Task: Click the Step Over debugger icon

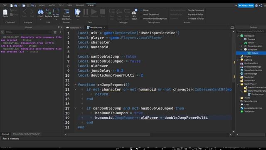Action: pos(119,12)
